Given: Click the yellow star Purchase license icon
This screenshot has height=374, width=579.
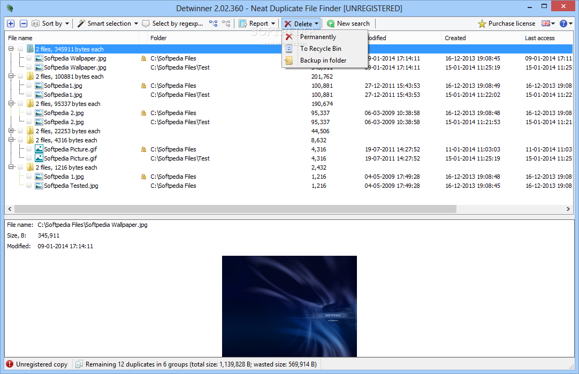Looking at the screenshot, I should click(482, 24).
